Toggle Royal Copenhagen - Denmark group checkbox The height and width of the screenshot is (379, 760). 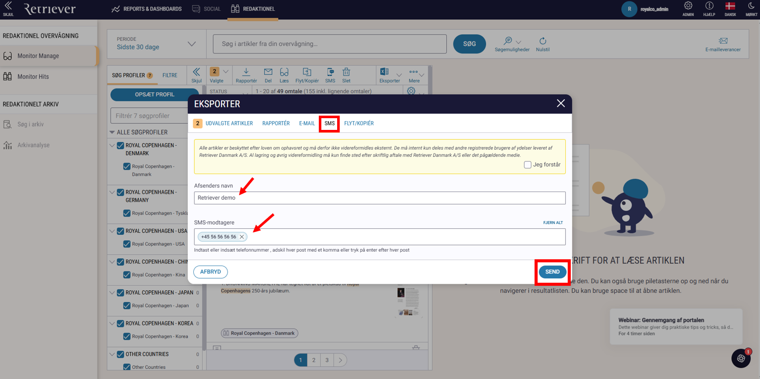tap(120, 146)
